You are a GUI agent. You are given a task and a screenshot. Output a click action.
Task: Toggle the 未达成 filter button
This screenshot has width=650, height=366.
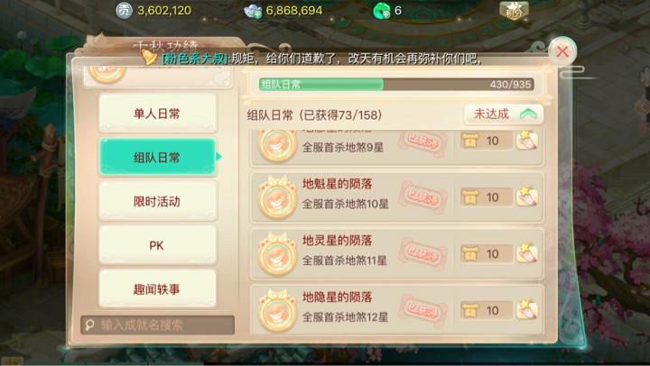tap(503, 114)
